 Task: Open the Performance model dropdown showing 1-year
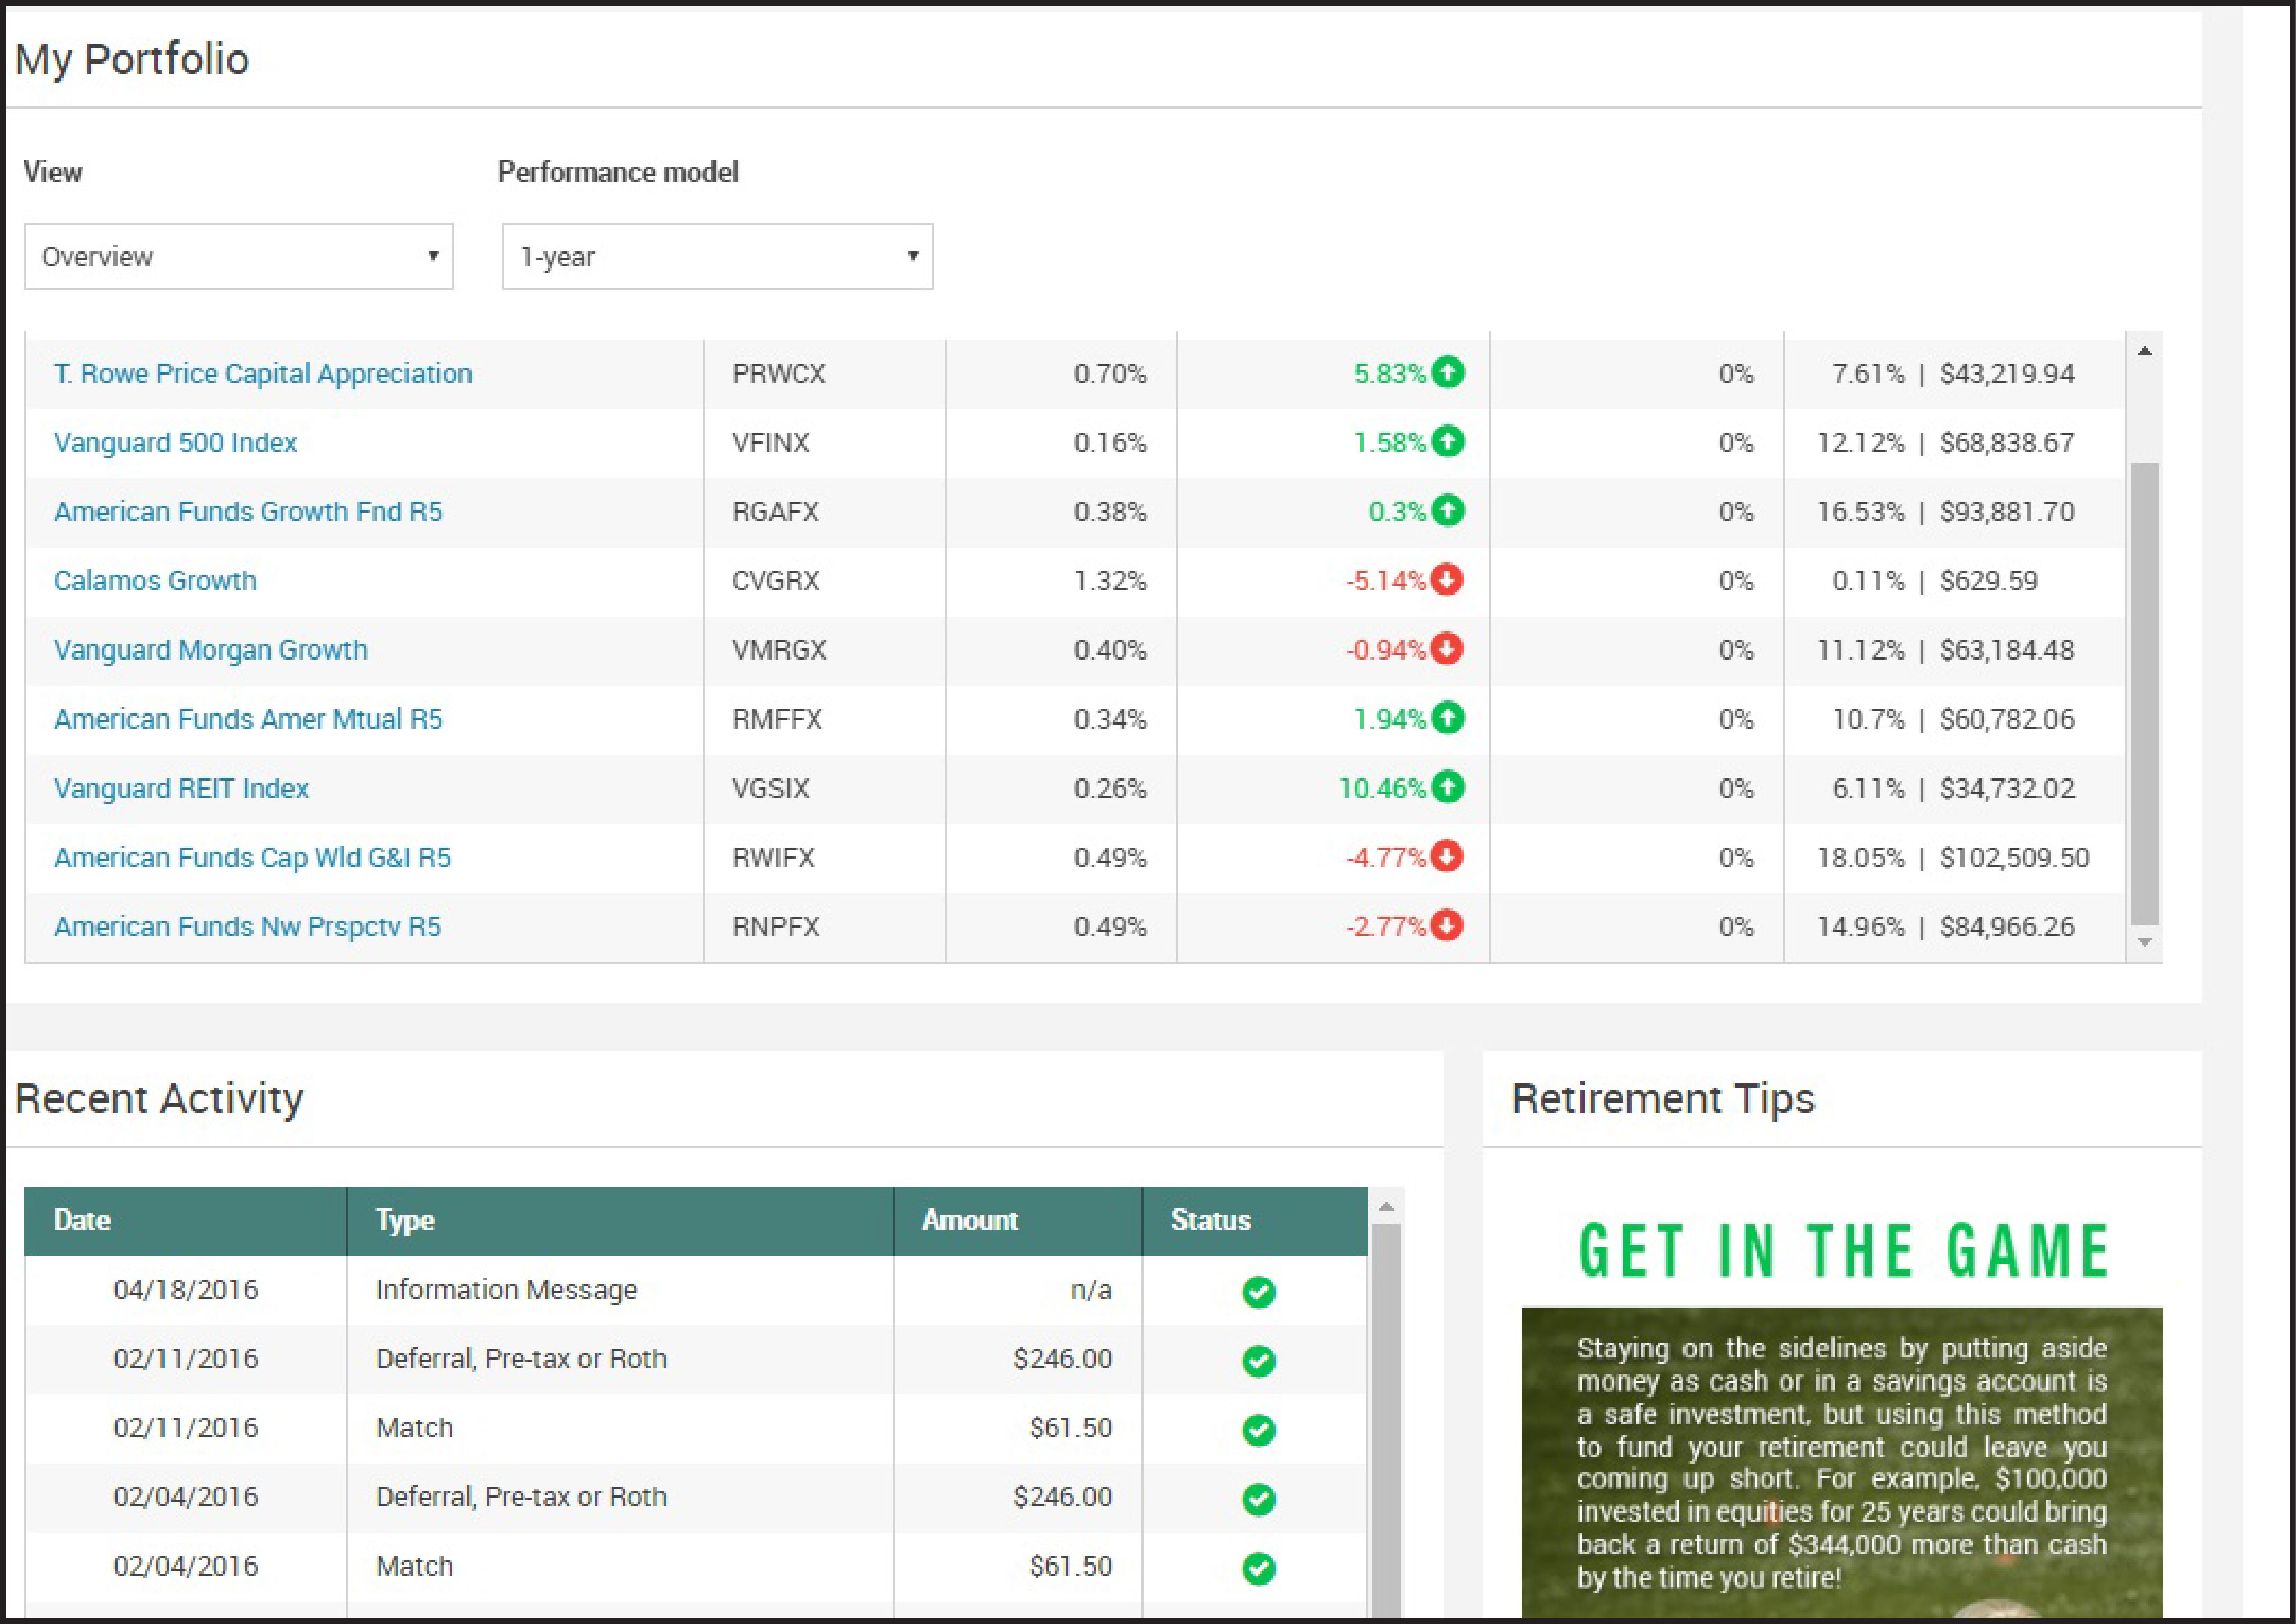click(717, 257)
